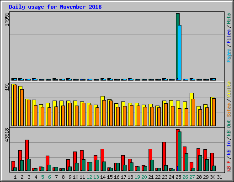Screen dimensions: 234x182
Task: Click day label '16' on x-axis
Action: click(117, 177)
